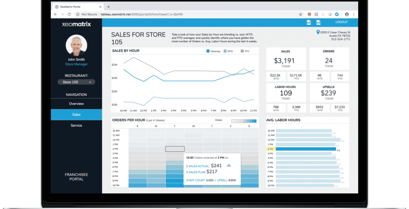Viewport: 409px width, 209px height.
Task: Click the 512-524-1771 phone number
Action: (341, 39)
